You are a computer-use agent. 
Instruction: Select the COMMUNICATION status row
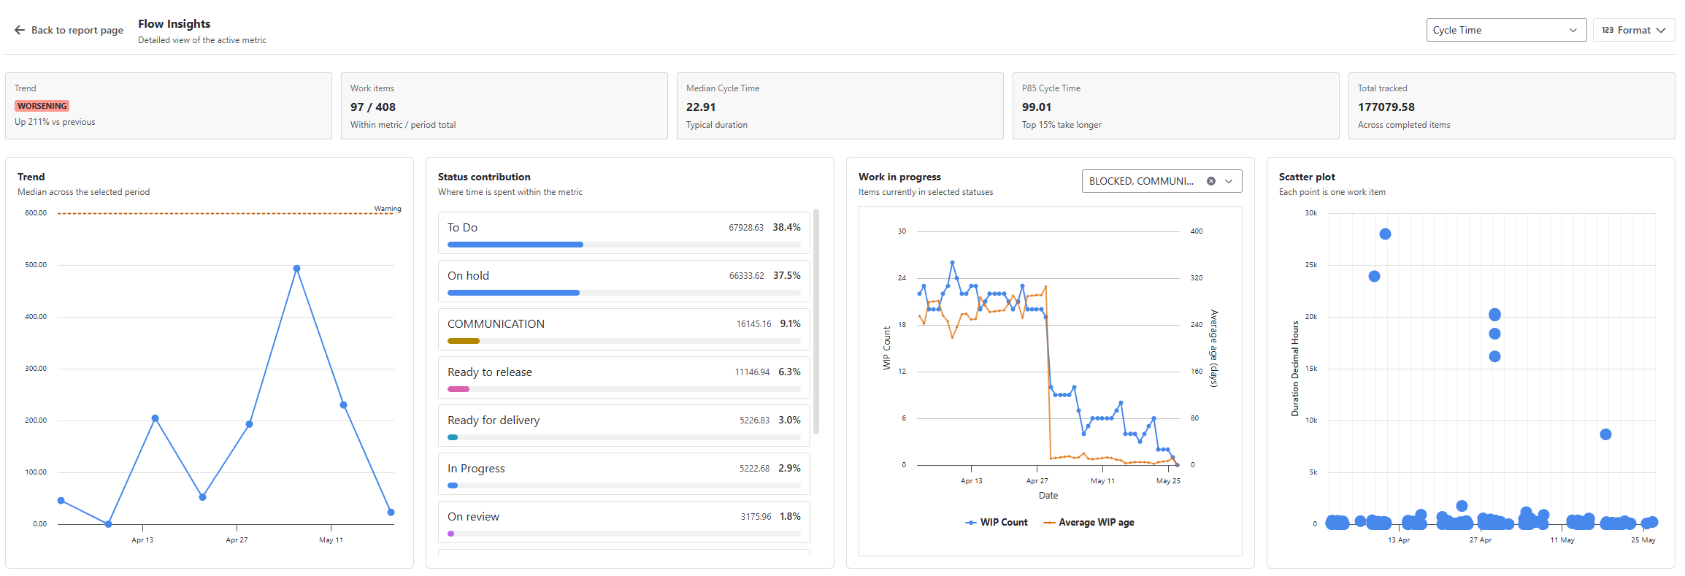(x=624, y=329)
